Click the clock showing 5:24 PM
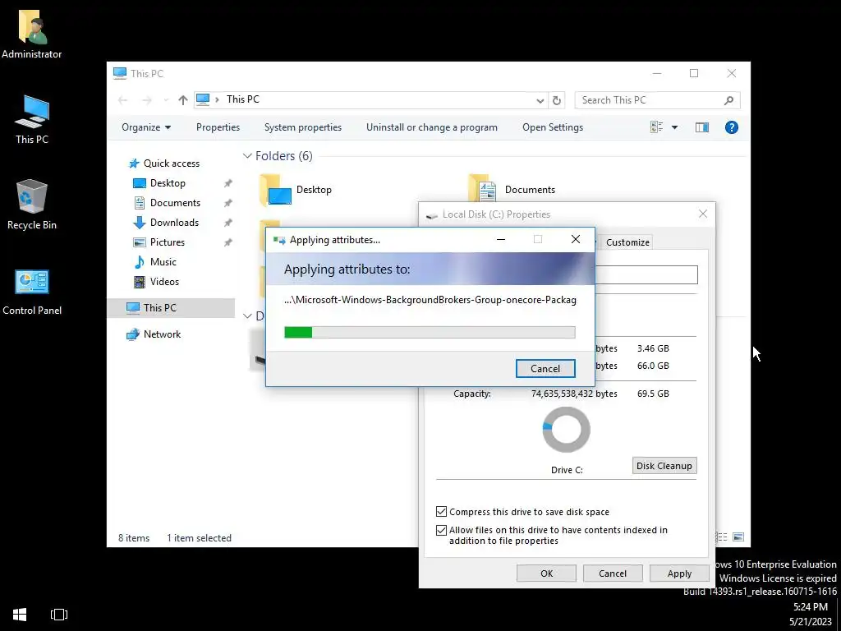Screen dimensions: 841x631 [x=810, y=607]
